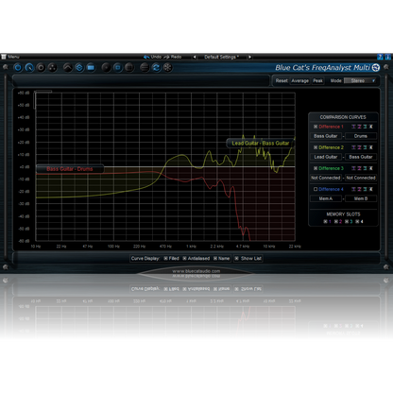
Task: Click the blue square-outline toolbar icon
Action: click(118, 67)
